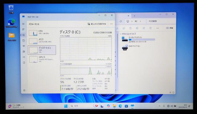Select the GPU 0 performance item
197x114 pixels.
(x=42, y=59)
